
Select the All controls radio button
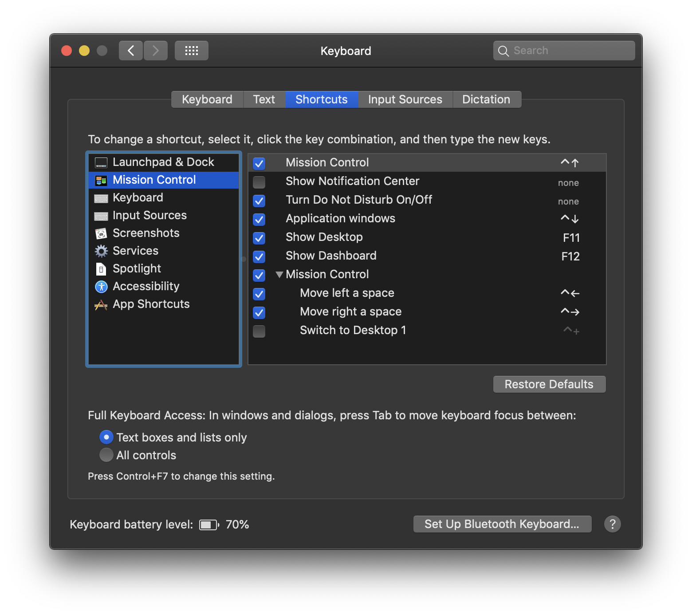(106, 455)
